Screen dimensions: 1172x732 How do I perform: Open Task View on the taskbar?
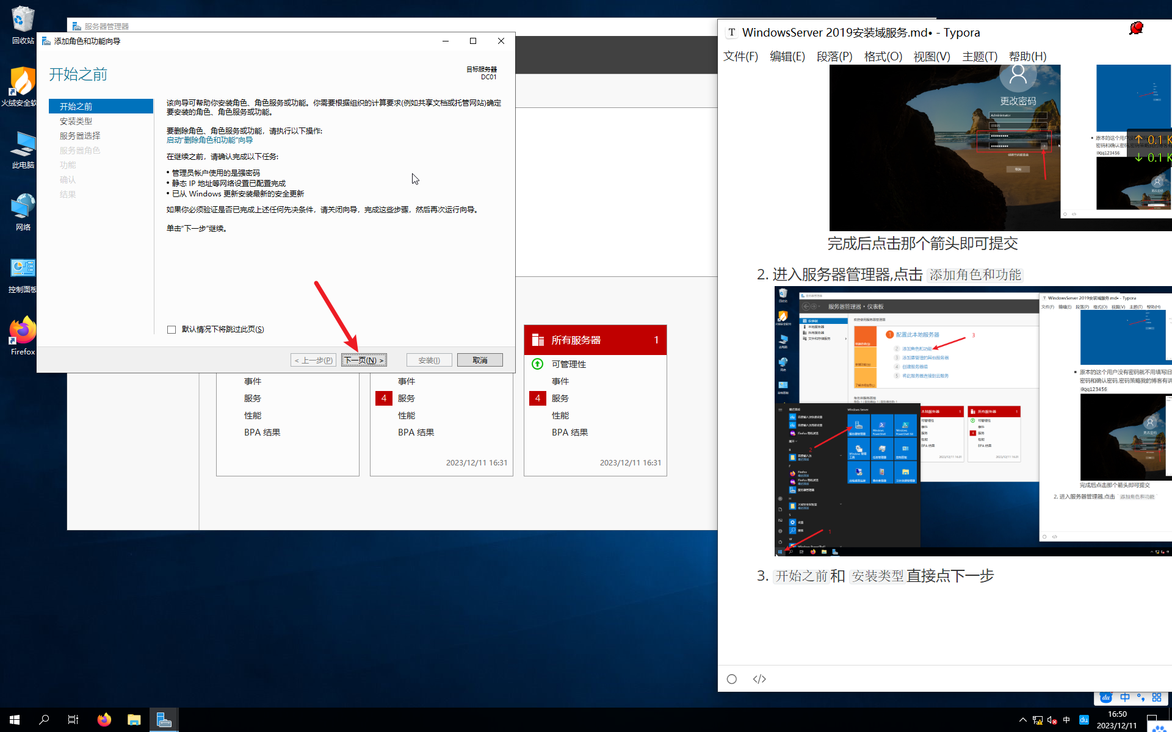click(73, 720)
